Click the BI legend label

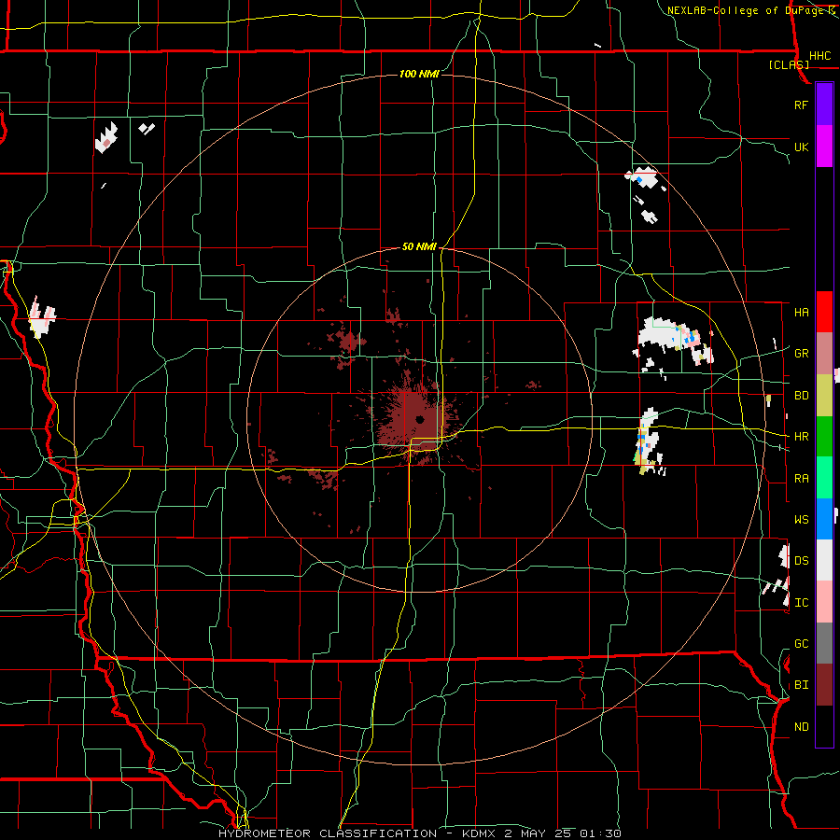pos(802,685)
